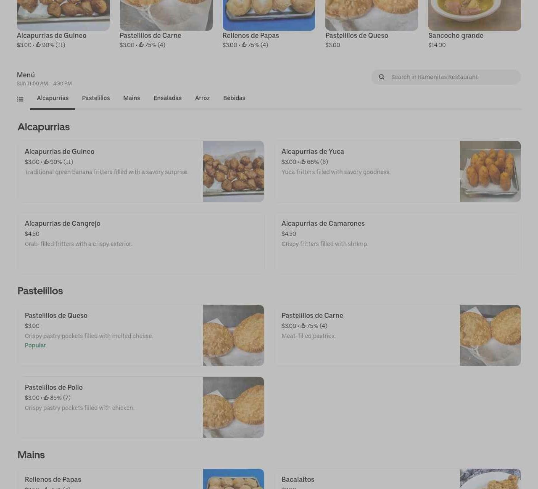Pick the Pastelillos de Pollo item title

[54, 388]
